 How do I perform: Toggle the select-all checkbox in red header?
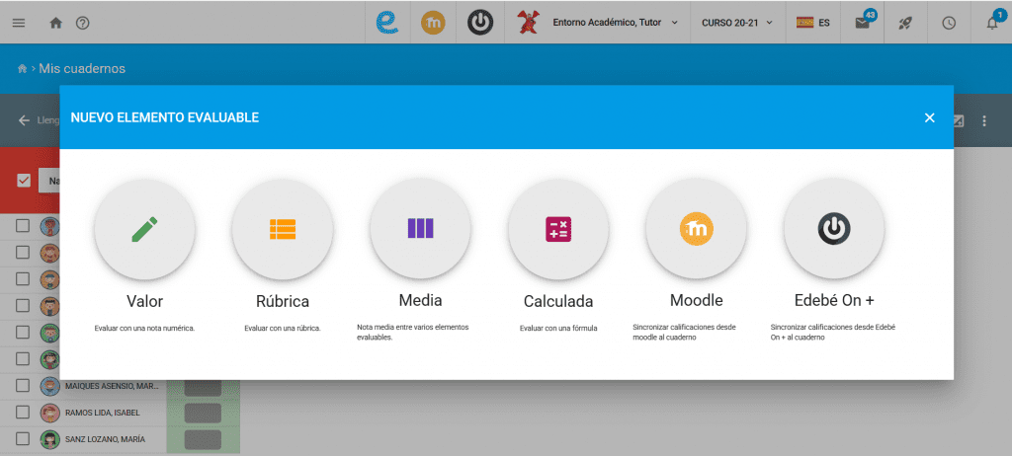click(24, 181)
